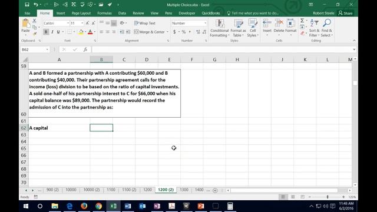
Task: Open Cell Styles gallery
Action: point(253,28)
